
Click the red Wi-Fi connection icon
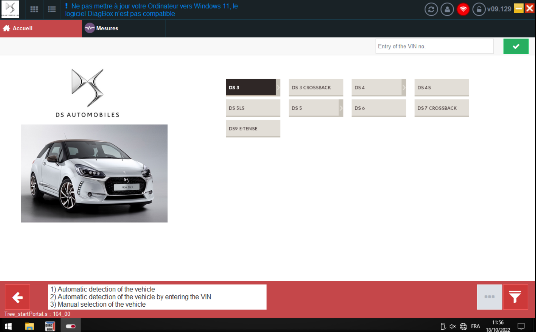click(463, 9)
